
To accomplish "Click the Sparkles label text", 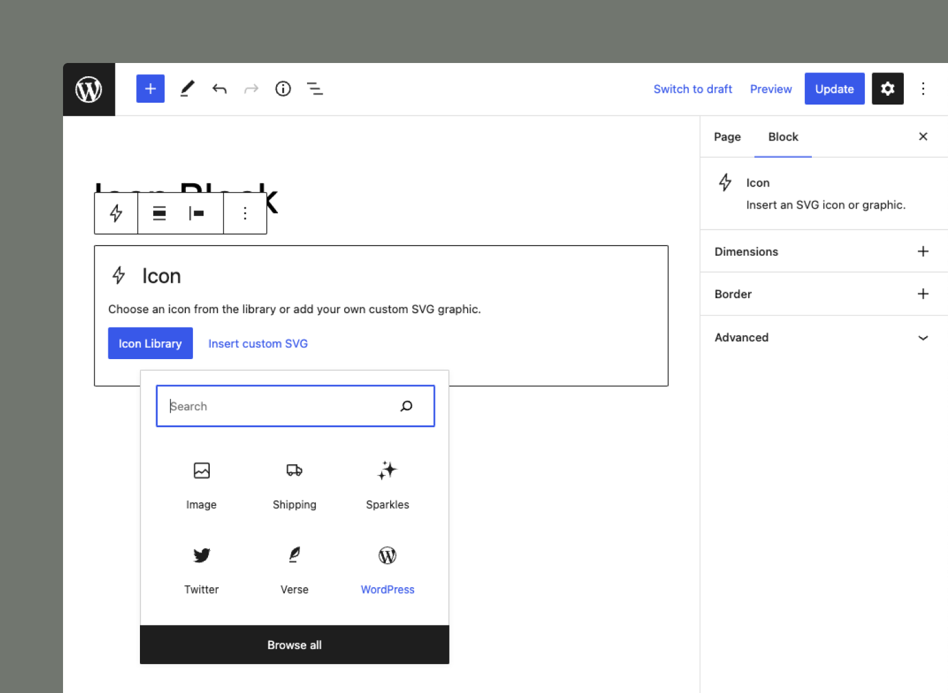I will [388, 505].
